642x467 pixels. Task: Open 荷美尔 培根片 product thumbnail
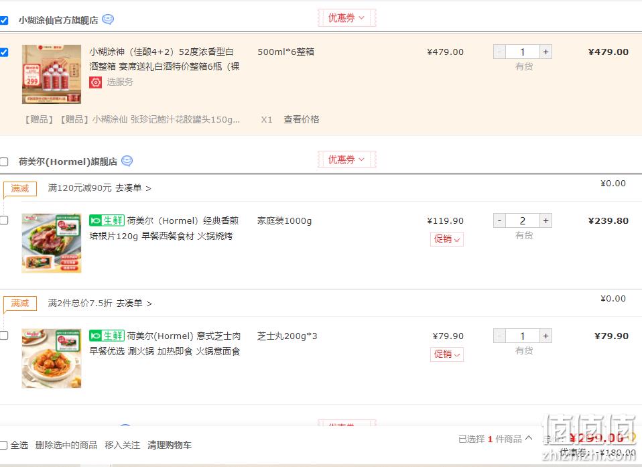point(52,243)
